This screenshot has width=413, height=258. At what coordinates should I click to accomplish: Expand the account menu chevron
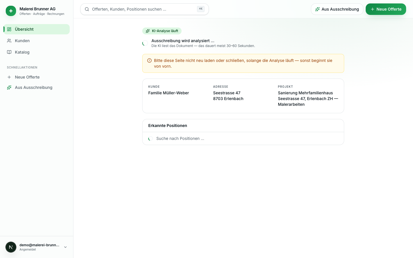[x=65, y=247]
